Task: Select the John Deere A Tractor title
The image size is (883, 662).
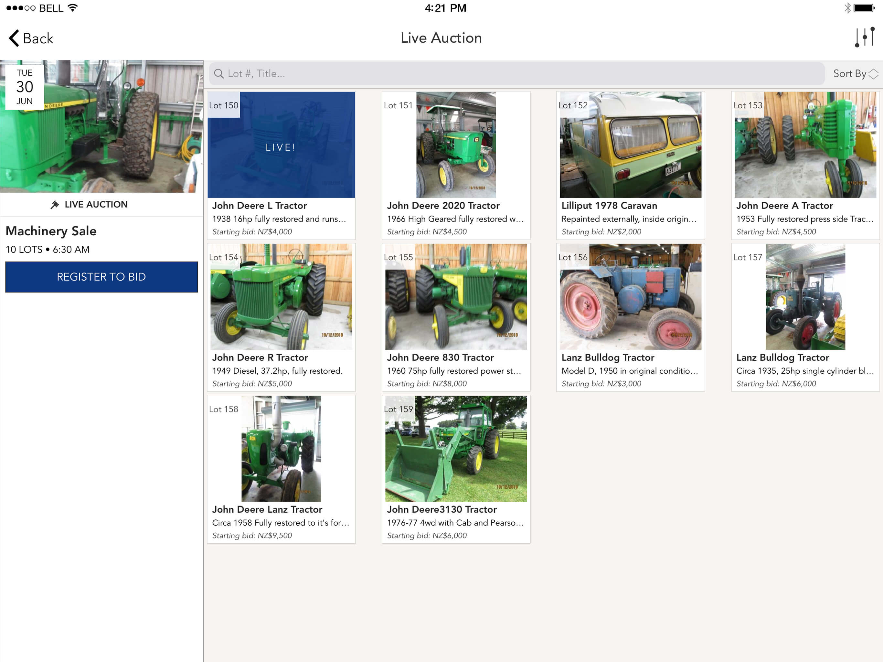Action: [784, 206]
